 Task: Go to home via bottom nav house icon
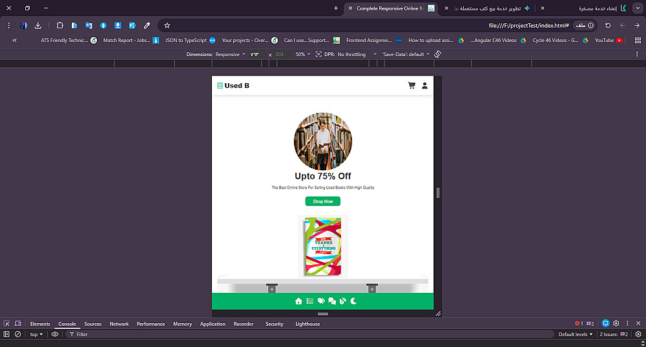298,301
